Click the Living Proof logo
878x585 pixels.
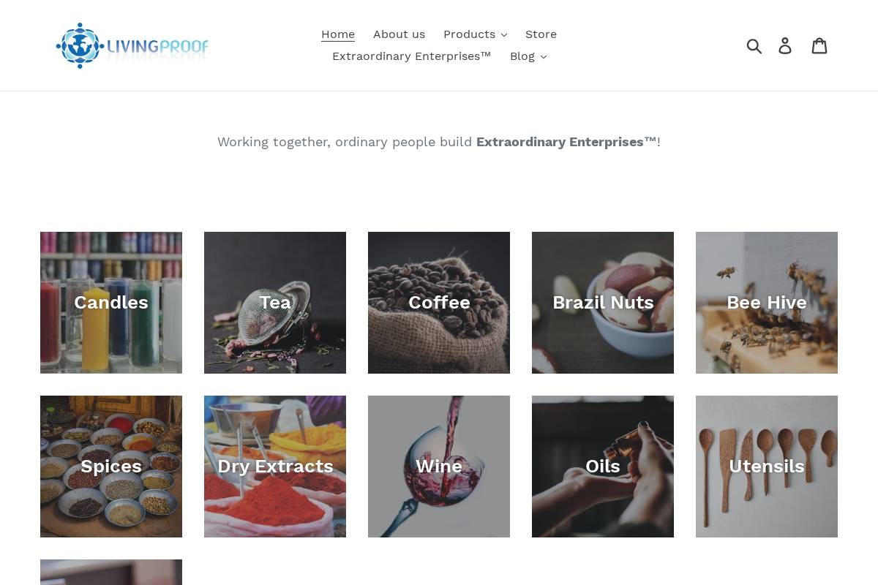132,46
